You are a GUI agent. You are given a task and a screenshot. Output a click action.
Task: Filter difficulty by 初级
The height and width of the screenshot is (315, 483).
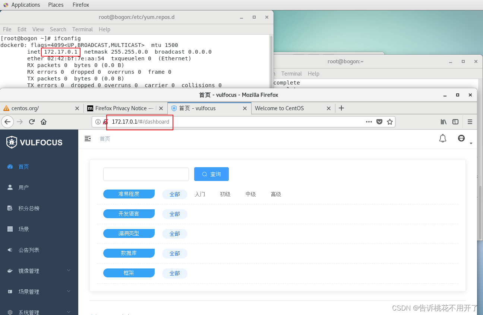225,194
